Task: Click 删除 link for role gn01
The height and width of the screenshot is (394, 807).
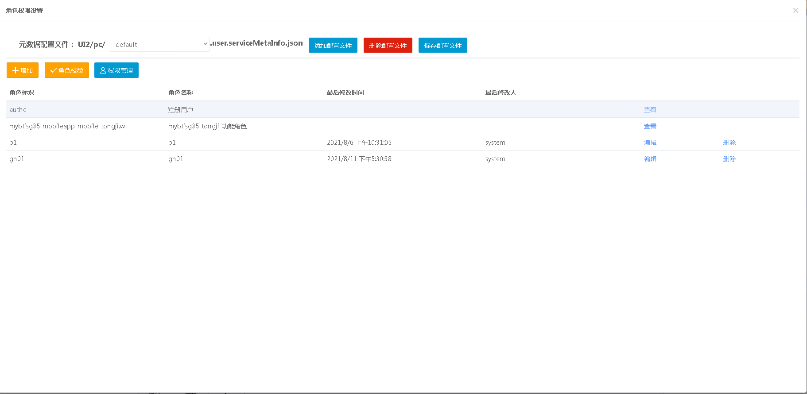Action: coord(729,159)
